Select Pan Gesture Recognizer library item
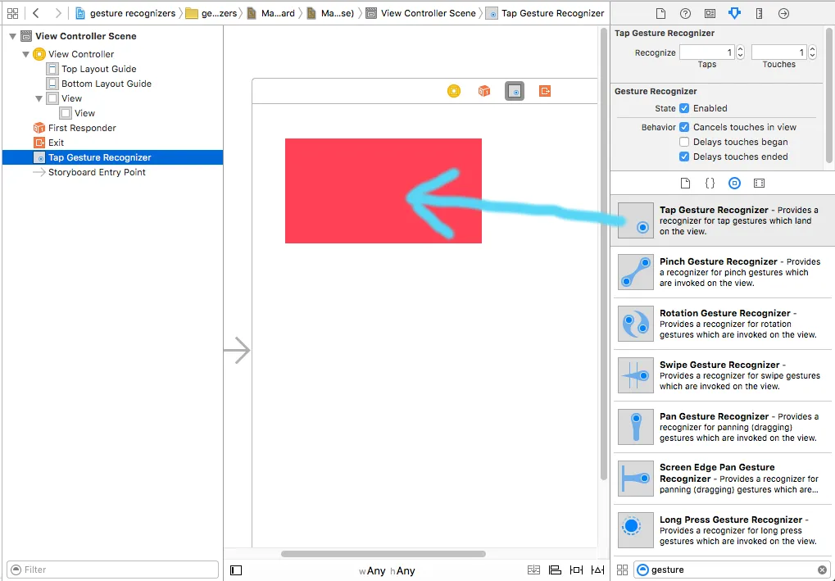 coord(722,427)
